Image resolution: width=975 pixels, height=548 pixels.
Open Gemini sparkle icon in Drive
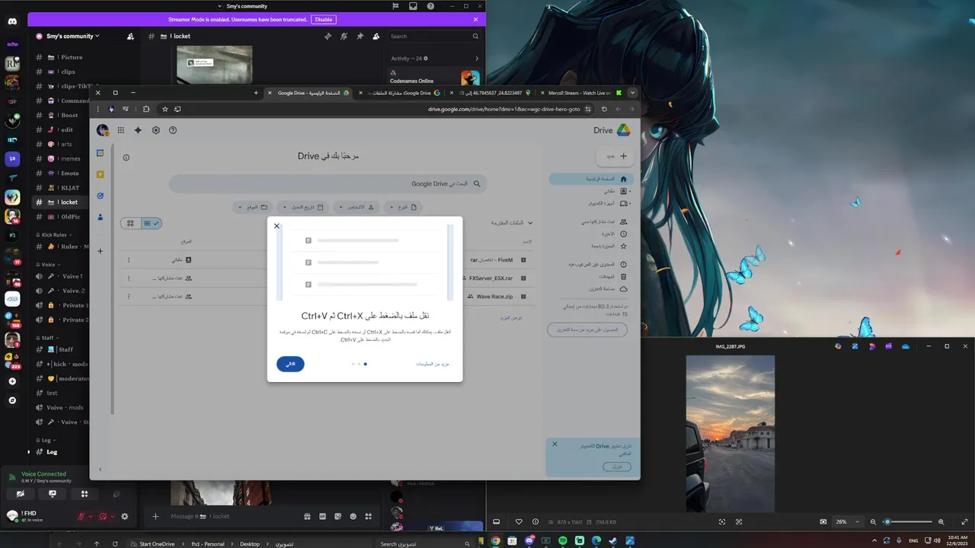[x=138, y=130]
